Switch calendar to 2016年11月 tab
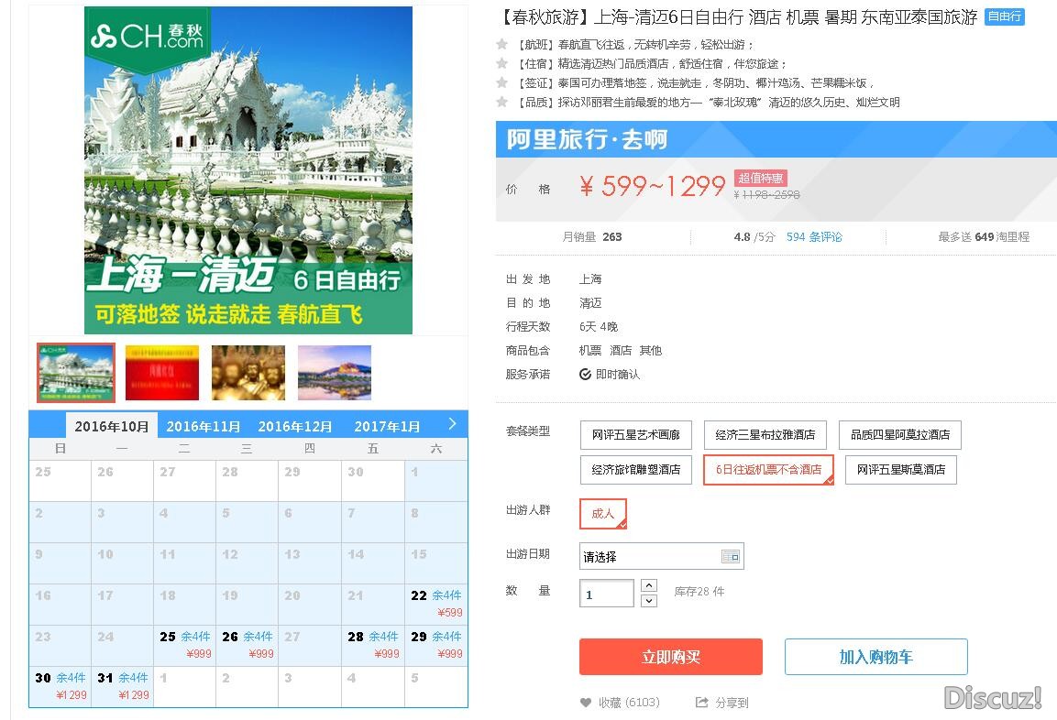The width and height of the screenshot is (1057, 720). pyautogui.click(x=203, y=426)
